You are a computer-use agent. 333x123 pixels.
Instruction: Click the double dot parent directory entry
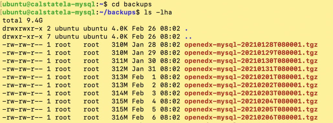pyautogui.click(x=188, y=37)
